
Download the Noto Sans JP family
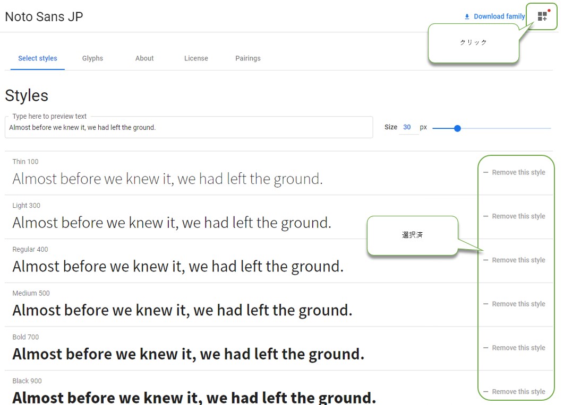[494, 16]
